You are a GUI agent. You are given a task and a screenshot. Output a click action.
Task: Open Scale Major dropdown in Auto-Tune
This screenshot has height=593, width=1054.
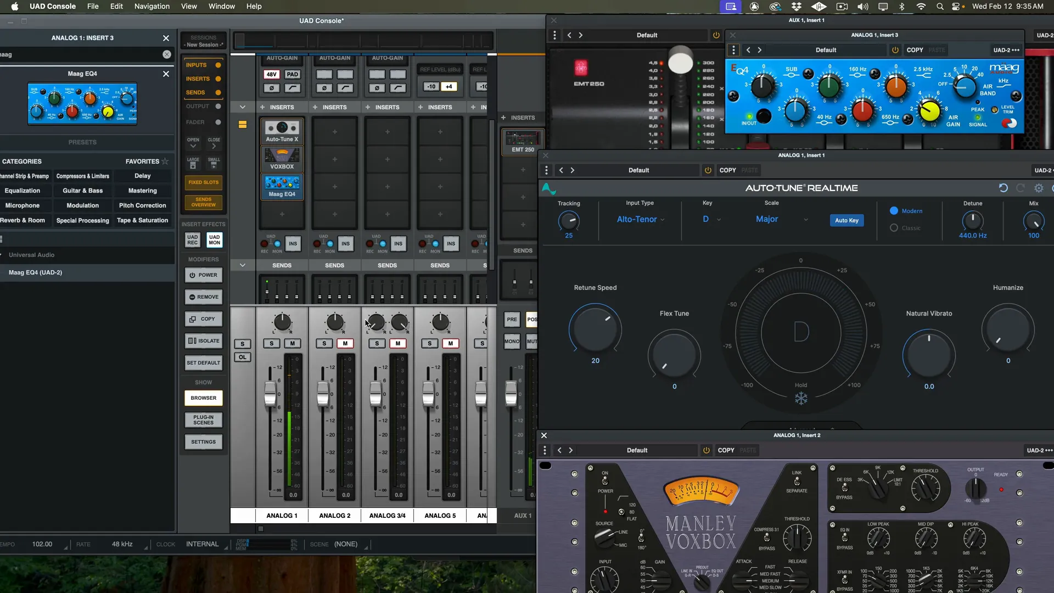782,219
